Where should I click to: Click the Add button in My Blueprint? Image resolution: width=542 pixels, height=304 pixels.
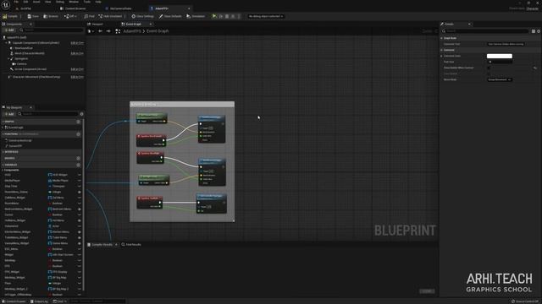click(x=9, y=114)
